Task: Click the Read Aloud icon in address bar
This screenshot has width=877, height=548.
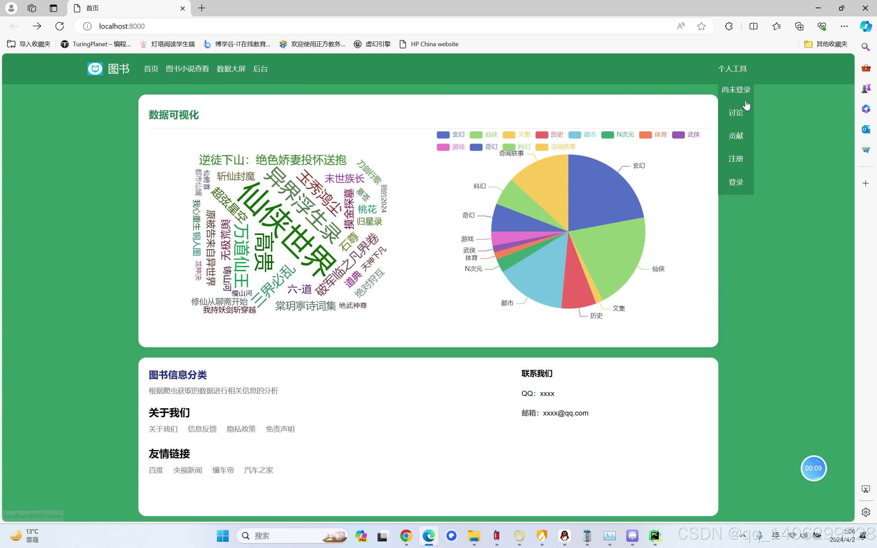Action: tap(681, 26)
